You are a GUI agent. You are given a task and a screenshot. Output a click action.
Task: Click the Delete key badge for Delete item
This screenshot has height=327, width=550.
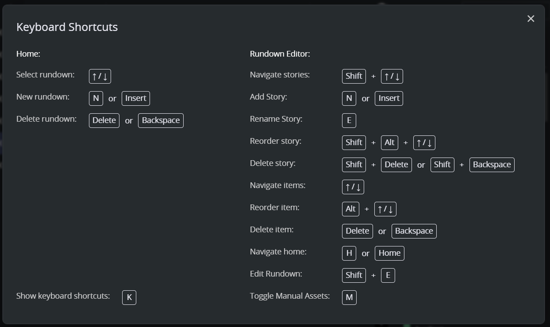click(x=358, y=231)
